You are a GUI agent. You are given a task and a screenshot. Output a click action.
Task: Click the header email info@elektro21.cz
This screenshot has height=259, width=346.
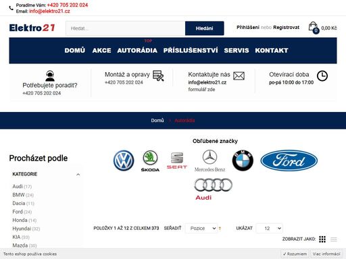click(x=49, y=11)
